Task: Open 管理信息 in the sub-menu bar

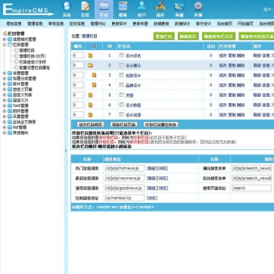Action: [35, 23]
